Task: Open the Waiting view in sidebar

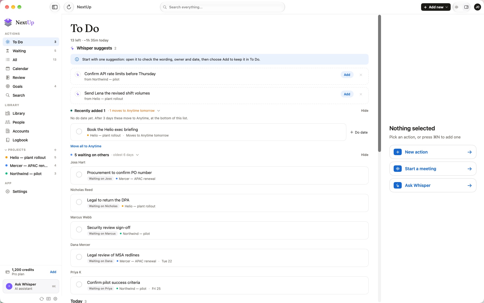Action: coord(31,51)
